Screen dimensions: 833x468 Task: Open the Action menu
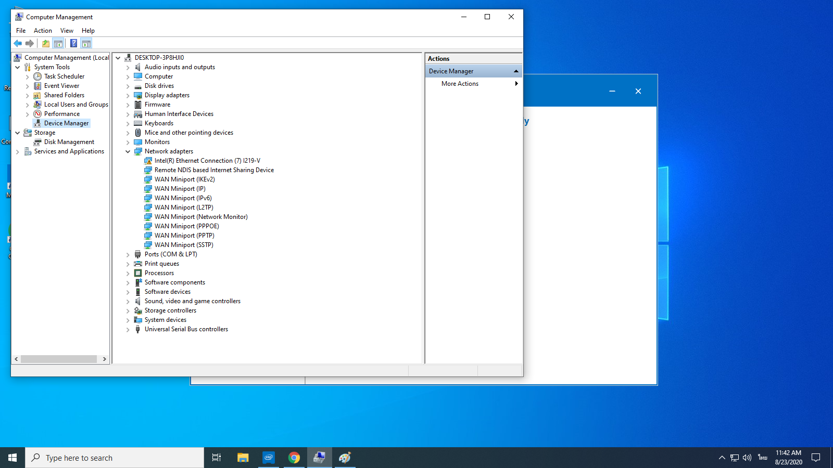(43, 31)
